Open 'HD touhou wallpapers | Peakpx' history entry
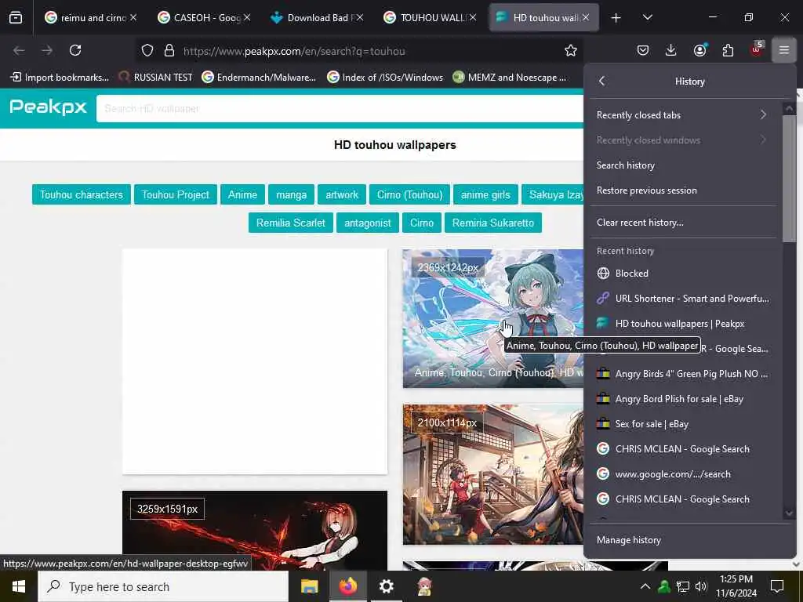Screen dimensions: 803x602 coord(683,323)
